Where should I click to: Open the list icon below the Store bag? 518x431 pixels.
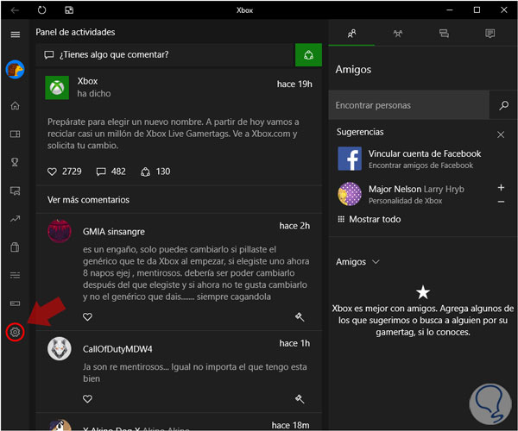tap(15, 275)
